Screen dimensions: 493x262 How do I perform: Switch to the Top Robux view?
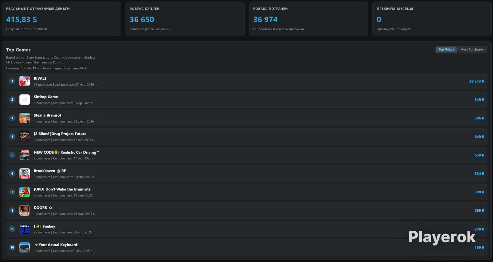446,49
